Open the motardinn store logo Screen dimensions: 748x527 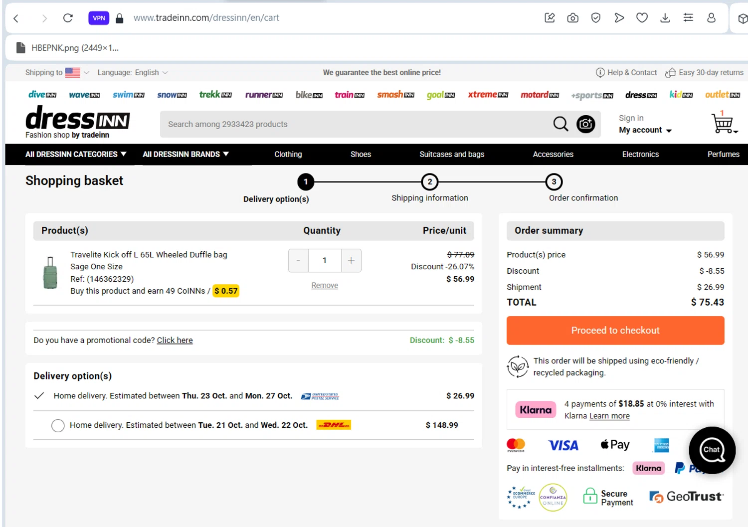tap(540, 95)
